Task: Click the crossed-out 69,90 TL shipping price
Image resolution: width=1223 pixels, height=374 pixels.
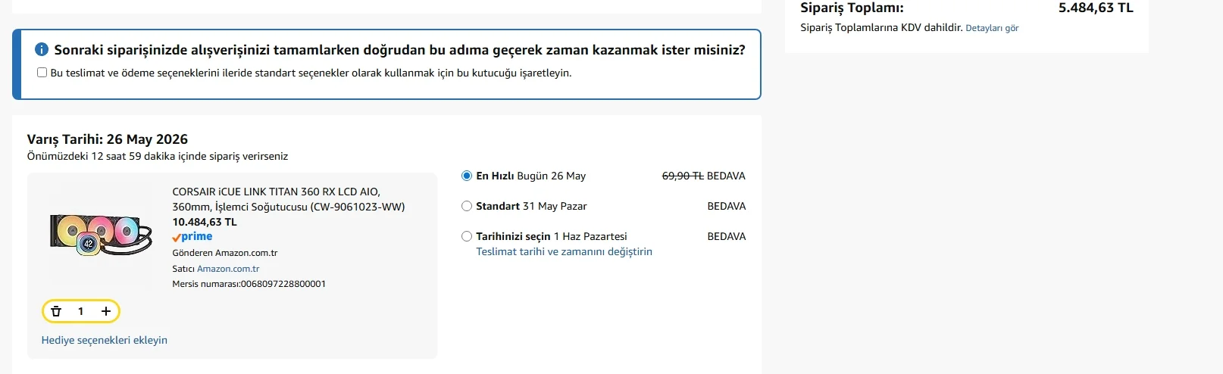Action: (683, 176)
